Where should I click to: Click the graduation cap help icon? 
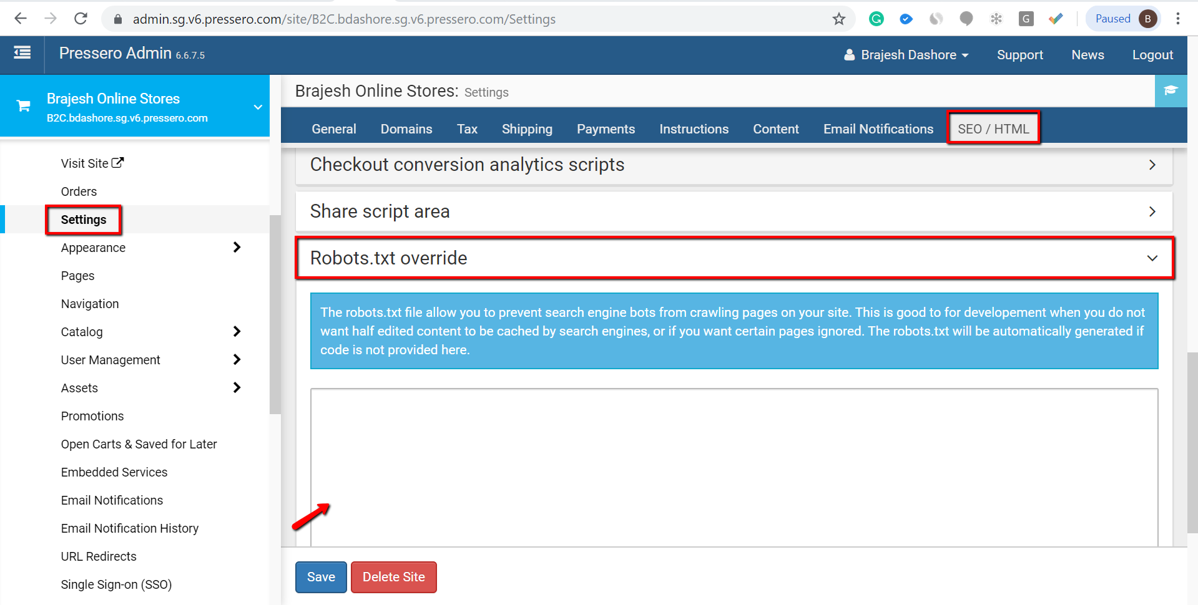coord(1171,90)
